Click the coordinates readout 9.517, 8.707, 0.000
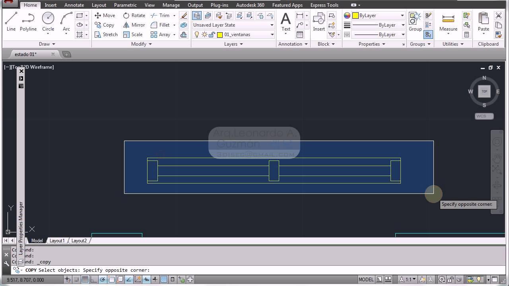 click(25, 280)
